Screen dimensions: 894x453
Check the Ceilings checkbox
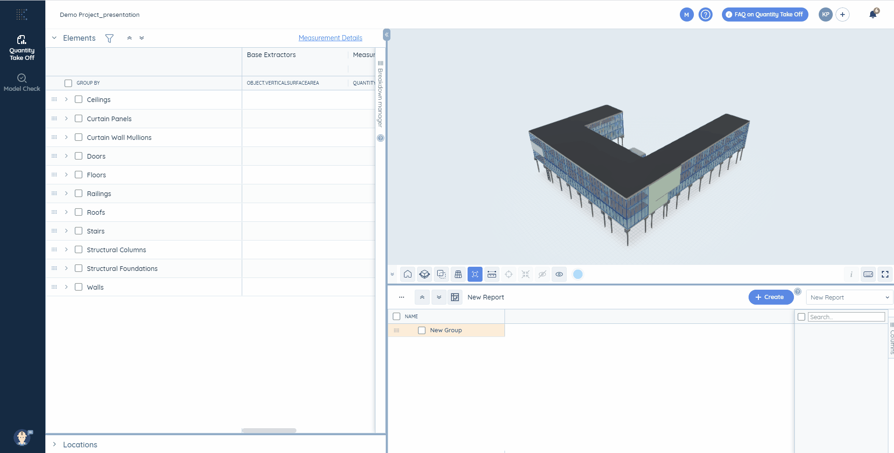click(x=79, y=99)
